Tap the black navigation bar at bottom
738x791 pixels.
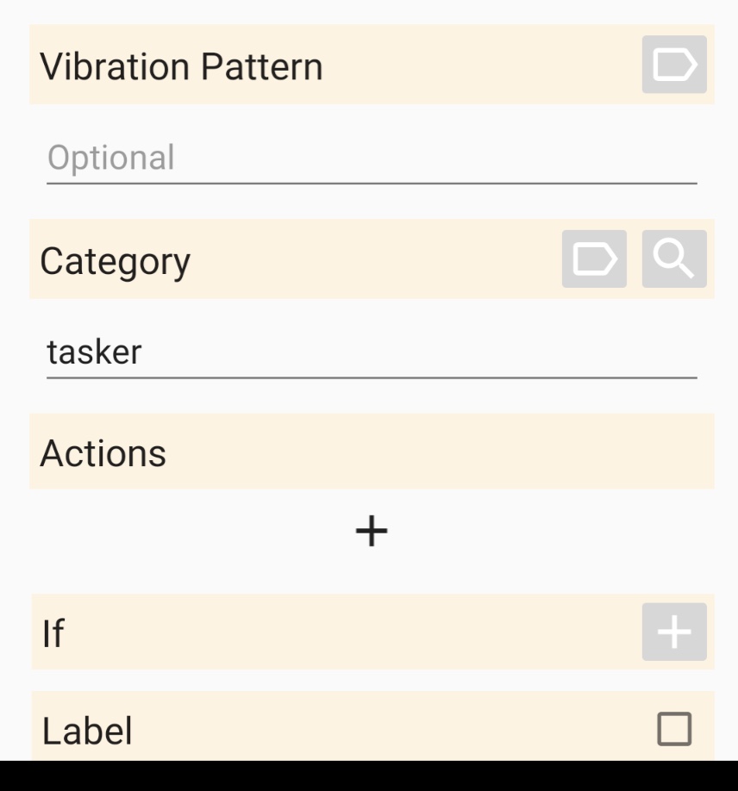click(x=369, y=775)
